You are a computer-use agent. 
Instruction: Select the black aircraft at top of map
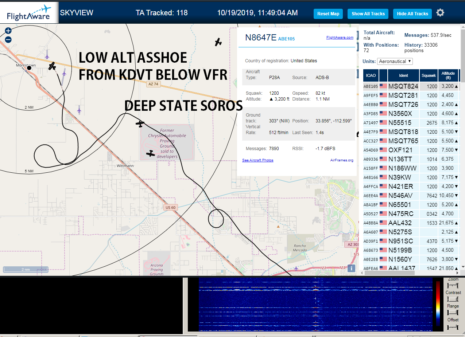click(218, 42)
